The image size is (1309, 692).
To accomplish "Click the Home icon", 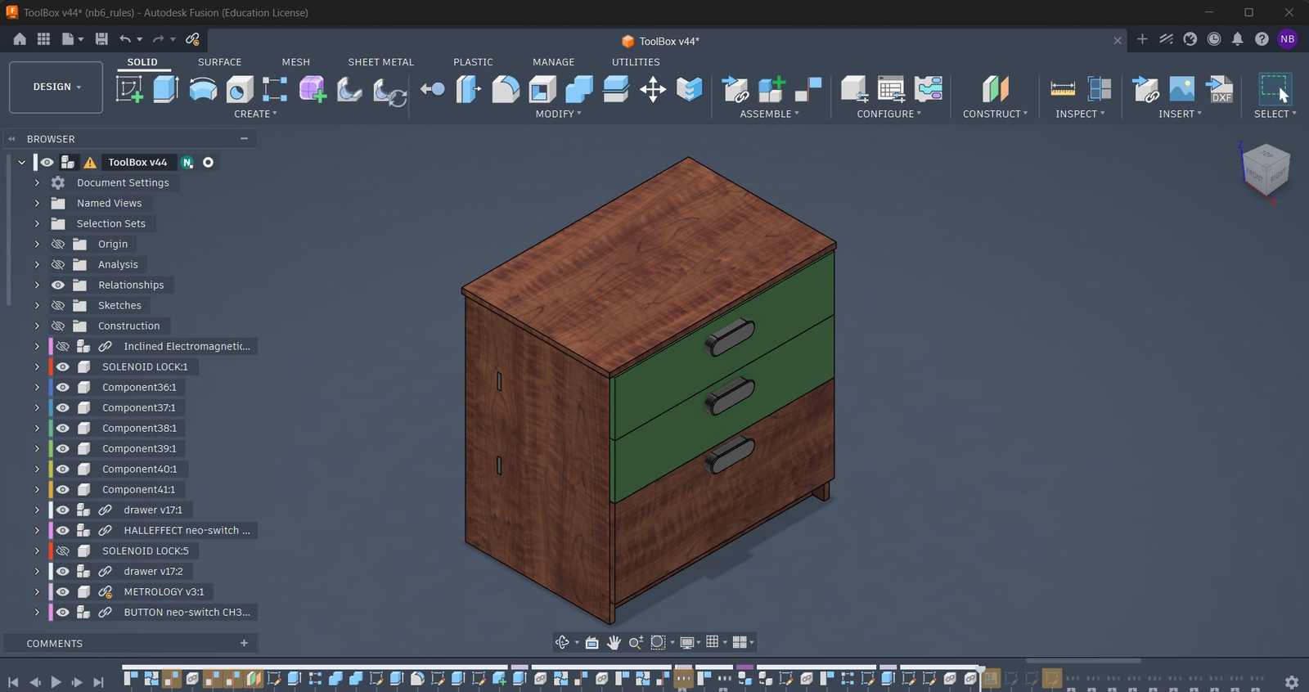I will (20, 39).
